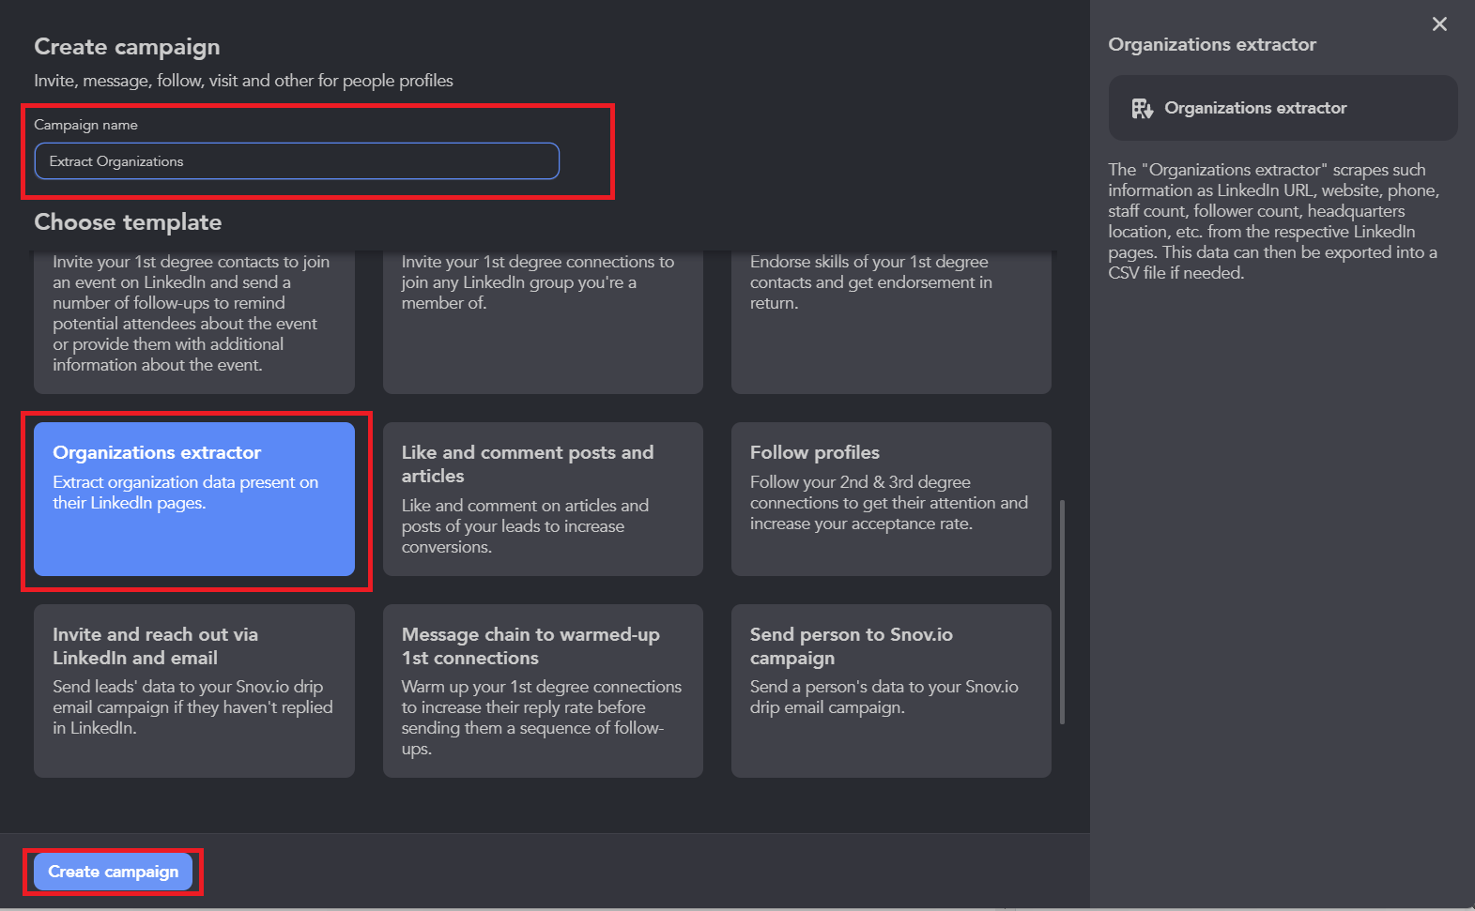Select the Endorse skills template card
Image resolution: width=1475 pixels, height=911 pixels.
tap(891, 323)
